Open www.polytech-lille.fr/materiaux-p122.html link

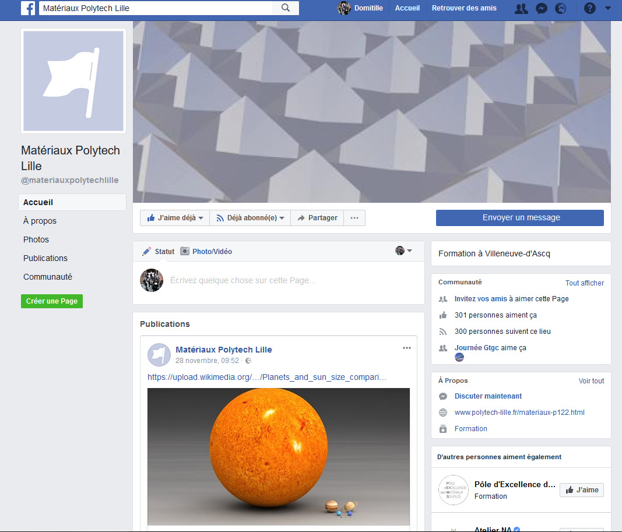coord(519,413)
